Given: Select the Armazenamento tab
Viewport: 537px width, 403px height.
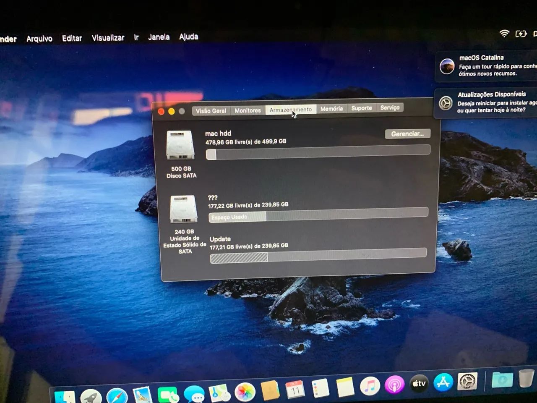Looking at the screenshot, I should click(291, 110).
